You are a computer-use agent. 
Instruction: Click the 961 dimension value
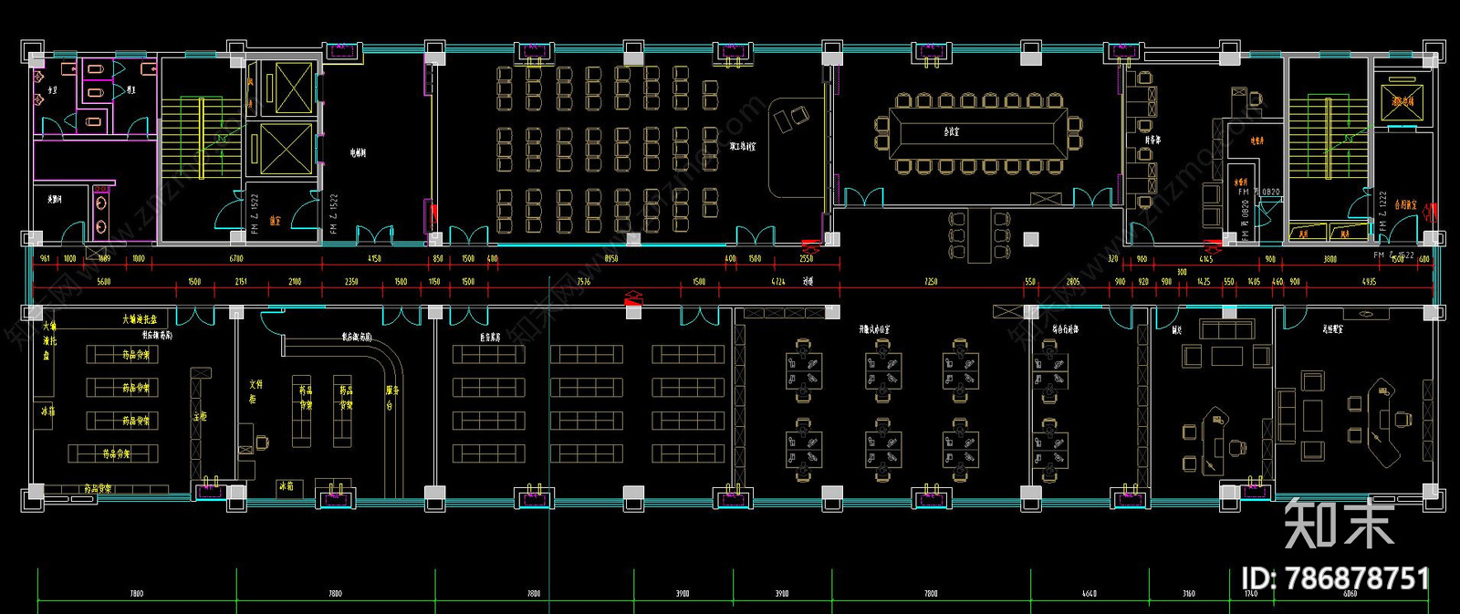[45, 259]
